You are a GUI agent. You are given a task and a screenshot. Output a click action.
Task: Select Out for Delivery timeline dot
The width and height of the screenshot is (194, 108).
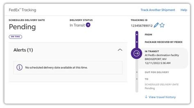point(137,72)
